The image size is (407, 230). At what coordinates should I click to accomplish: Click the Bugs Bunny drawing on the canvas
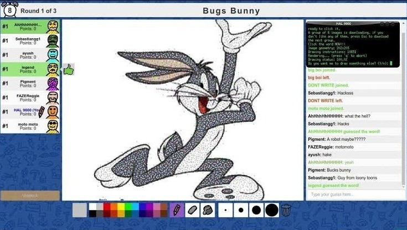pyautogui.click(x=183, y=109)
